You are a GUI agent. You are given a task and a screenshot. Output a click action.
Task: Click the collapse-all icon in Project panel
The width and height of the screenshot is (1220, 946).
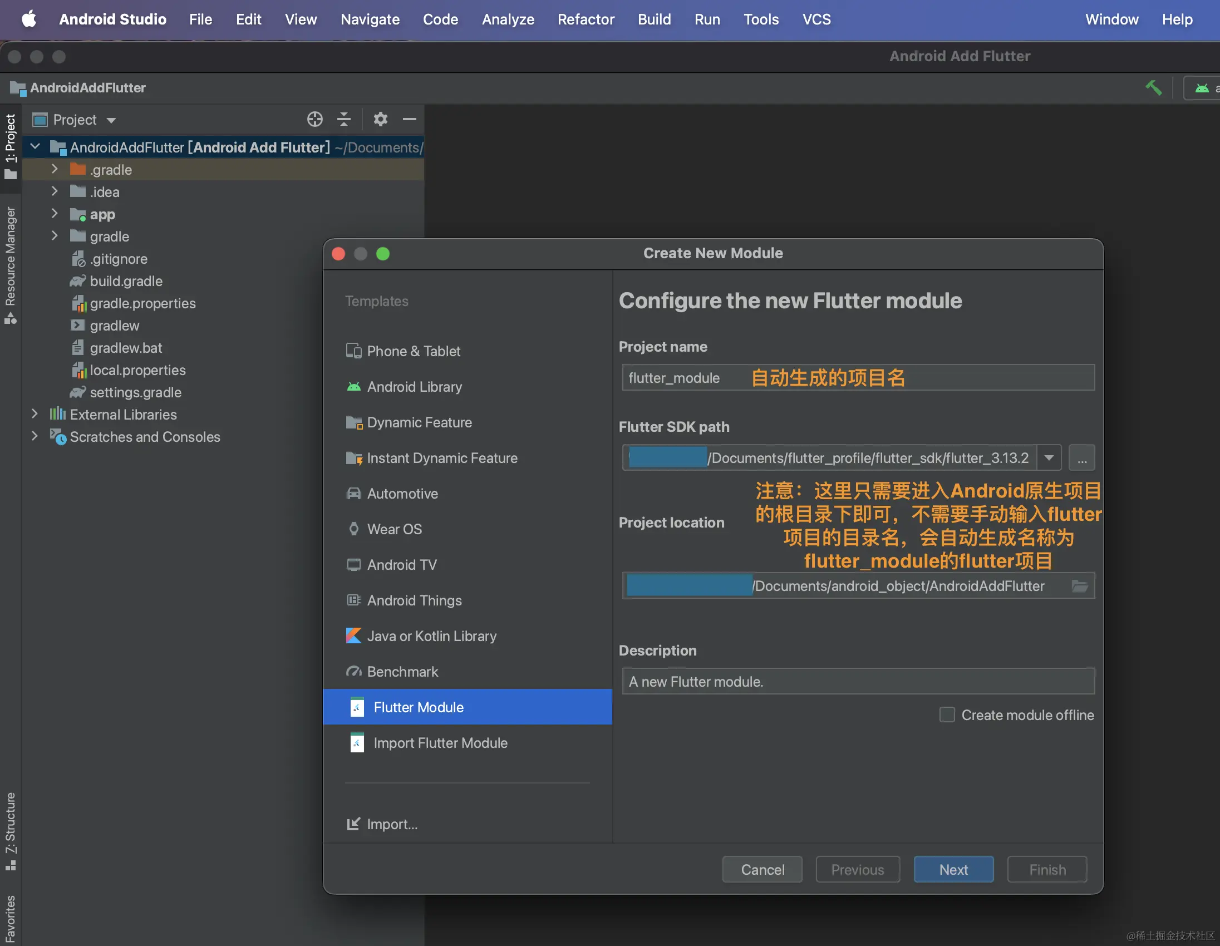tap(344, 120)
